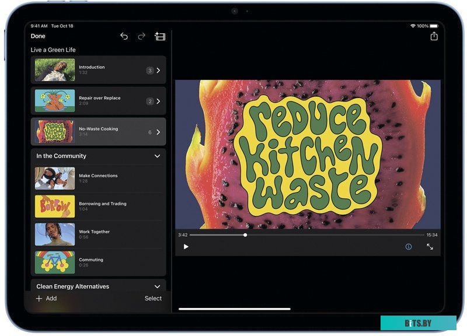This screenshot has height=336, width=467.
Task: Expand Repair over Replace chevron
Action: 158,101
